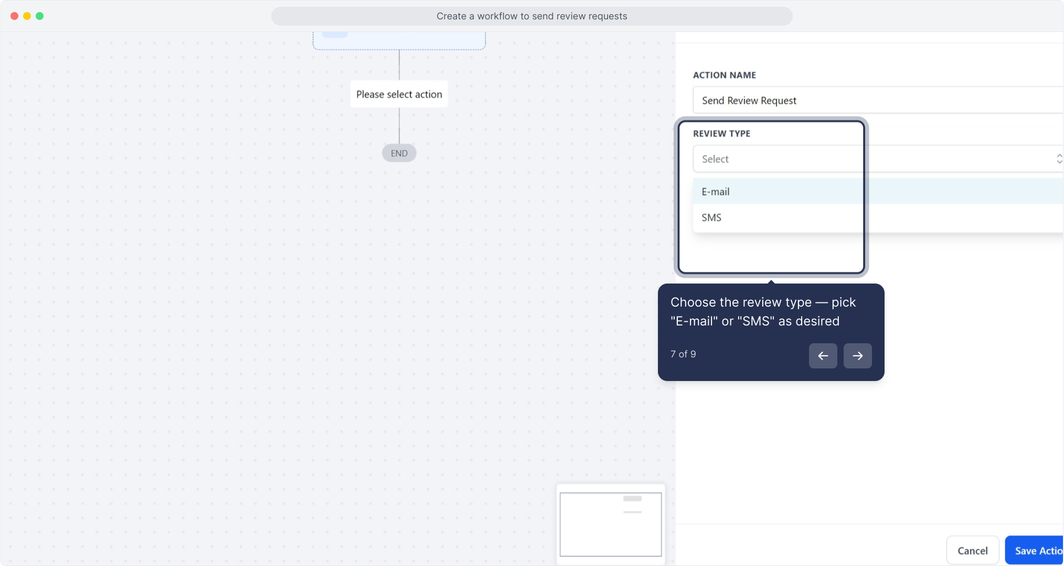Click the REVIEW TYPE field label
This screenshot has height=566, width=1064.
click(x=721, y=134)
